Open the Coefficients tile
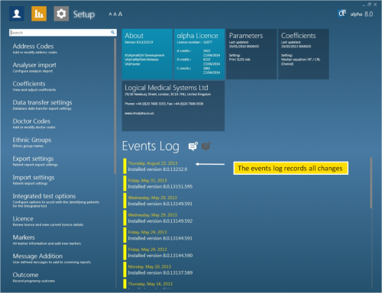The width and height of the screenshot is (382, 293). click(303, 54)
